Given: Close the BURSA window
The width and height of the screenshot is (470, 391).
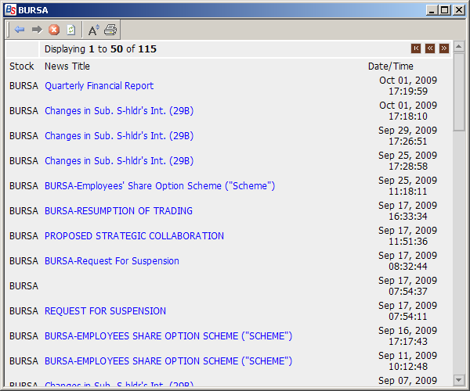Looking at the screenshot, I should click(459, 10).
